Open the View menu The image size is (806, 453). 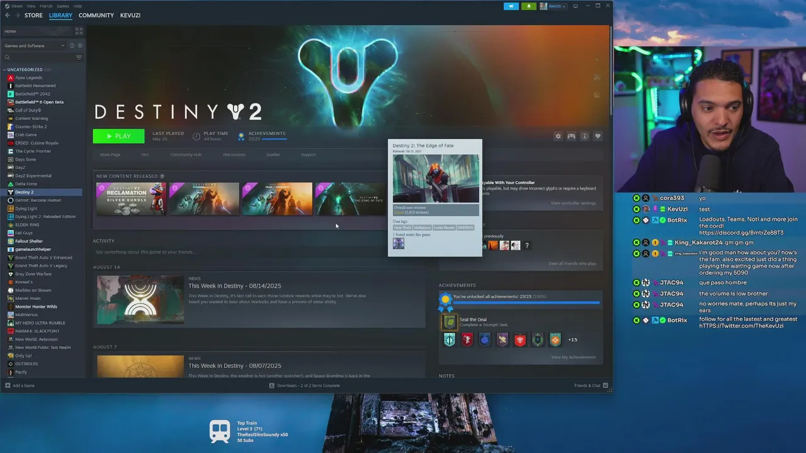[x=31, y=6]
